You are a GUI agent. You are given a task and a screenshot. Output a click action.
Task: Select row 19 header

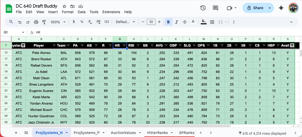pos(6,72)
